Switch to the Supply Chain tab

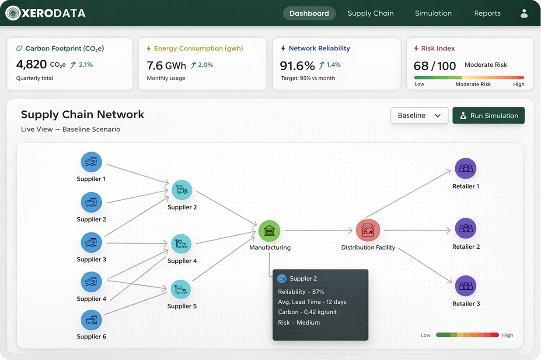click(x=370, y=13)
